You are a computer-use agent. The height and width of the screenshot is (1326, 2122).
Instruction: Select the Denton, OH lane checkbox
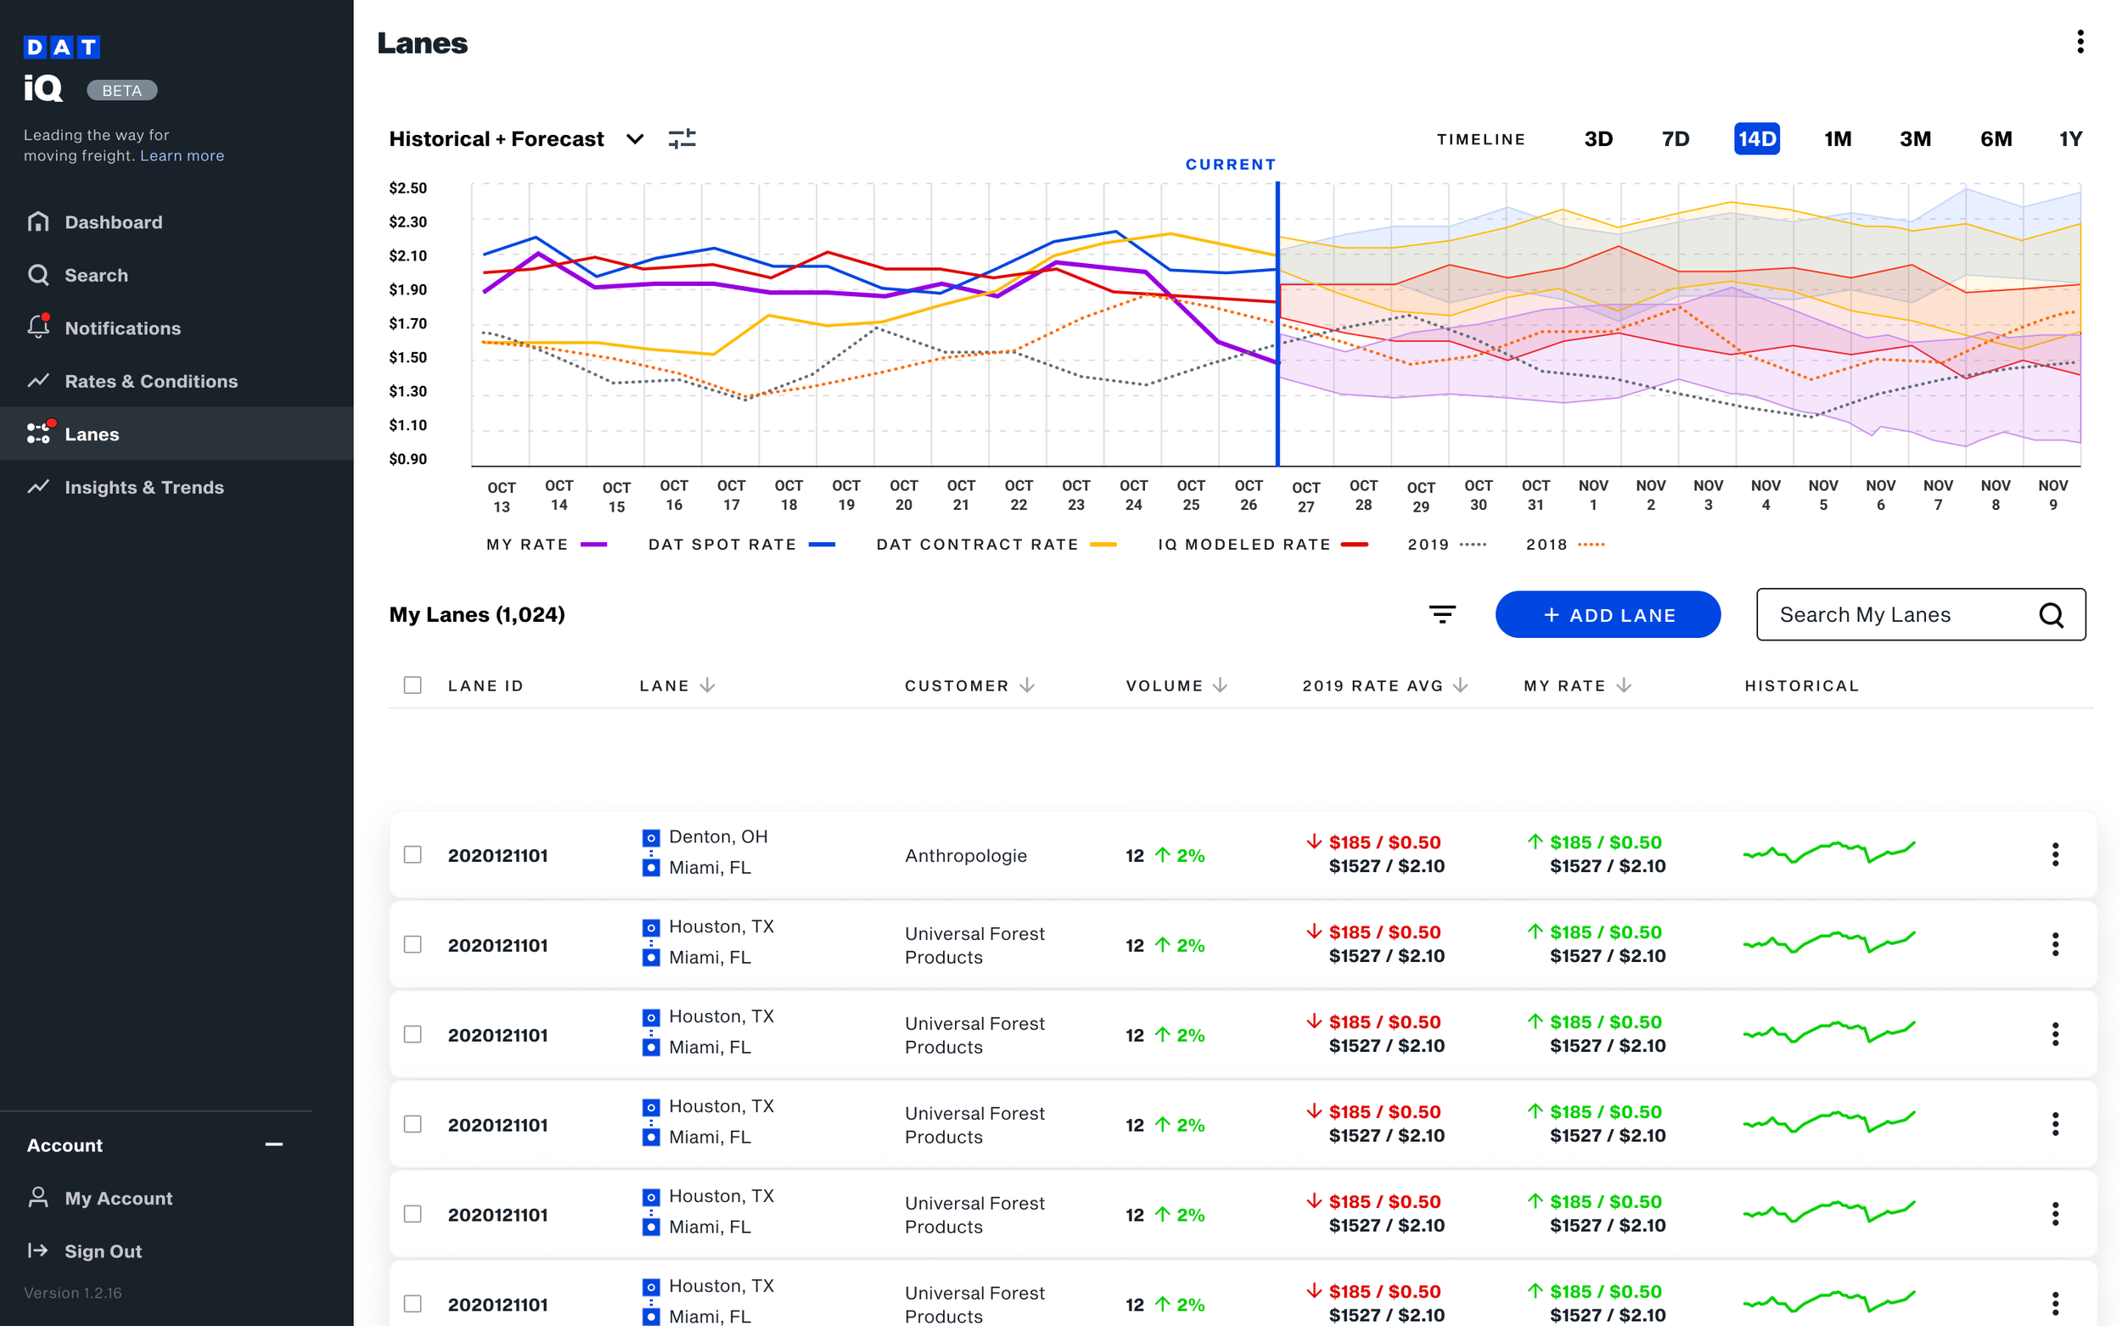coord(413,854)
